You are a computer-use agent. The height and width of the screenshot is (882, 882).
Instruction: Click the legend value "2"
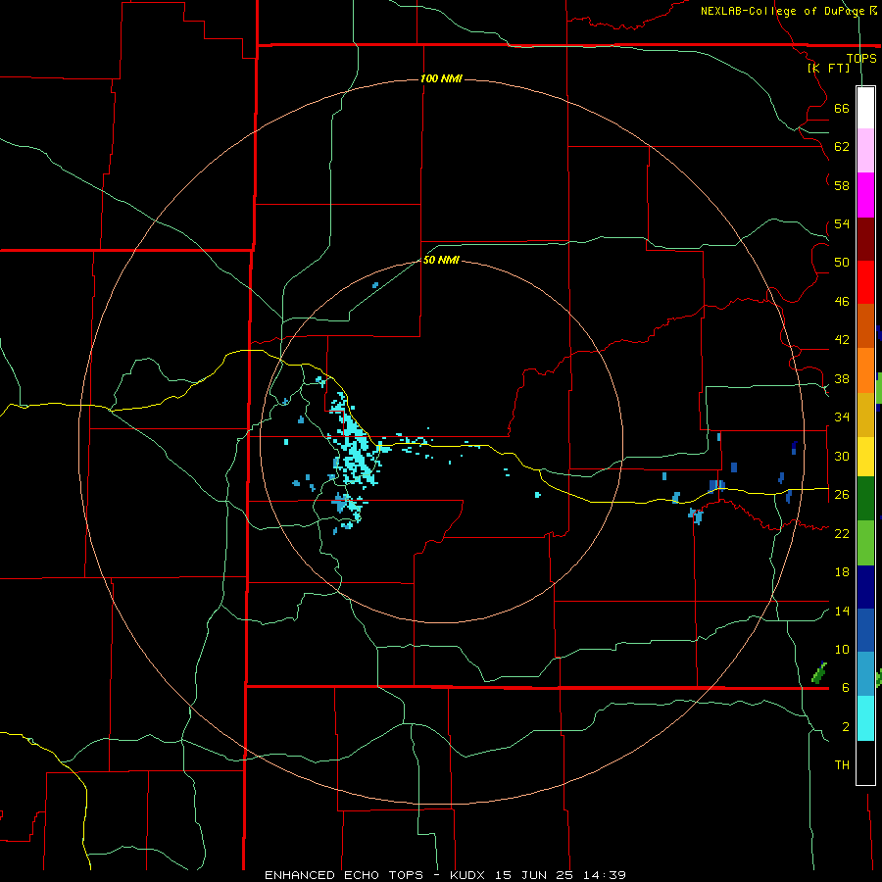846,727
